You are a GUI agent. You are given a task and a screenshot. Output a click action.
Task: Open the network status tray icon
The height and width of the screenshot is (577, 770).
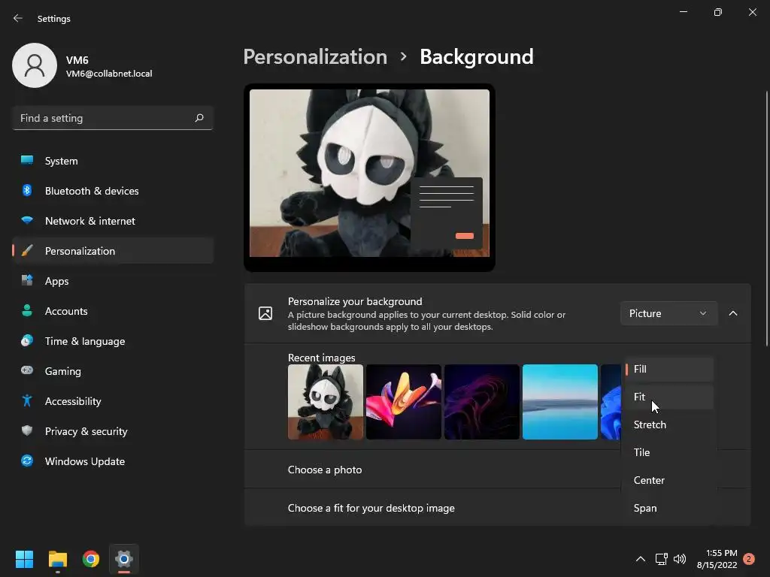pos(661,559)
